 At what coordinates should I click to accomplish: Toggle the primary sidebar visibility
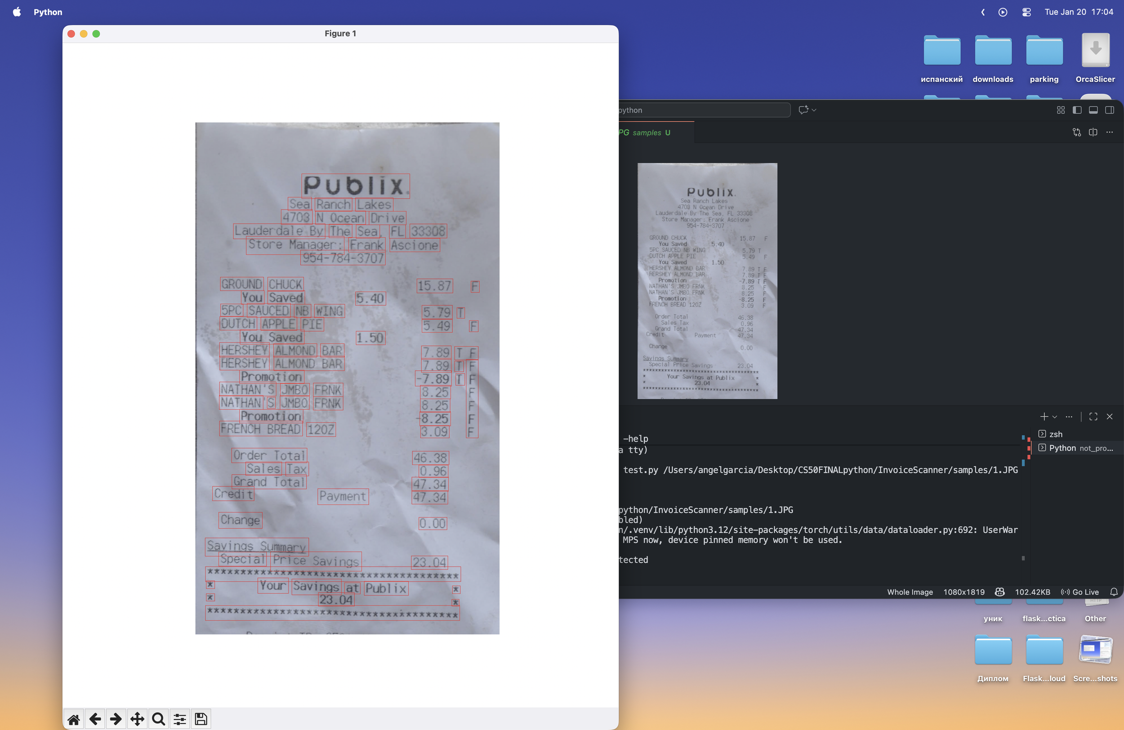click(1077, 110)
